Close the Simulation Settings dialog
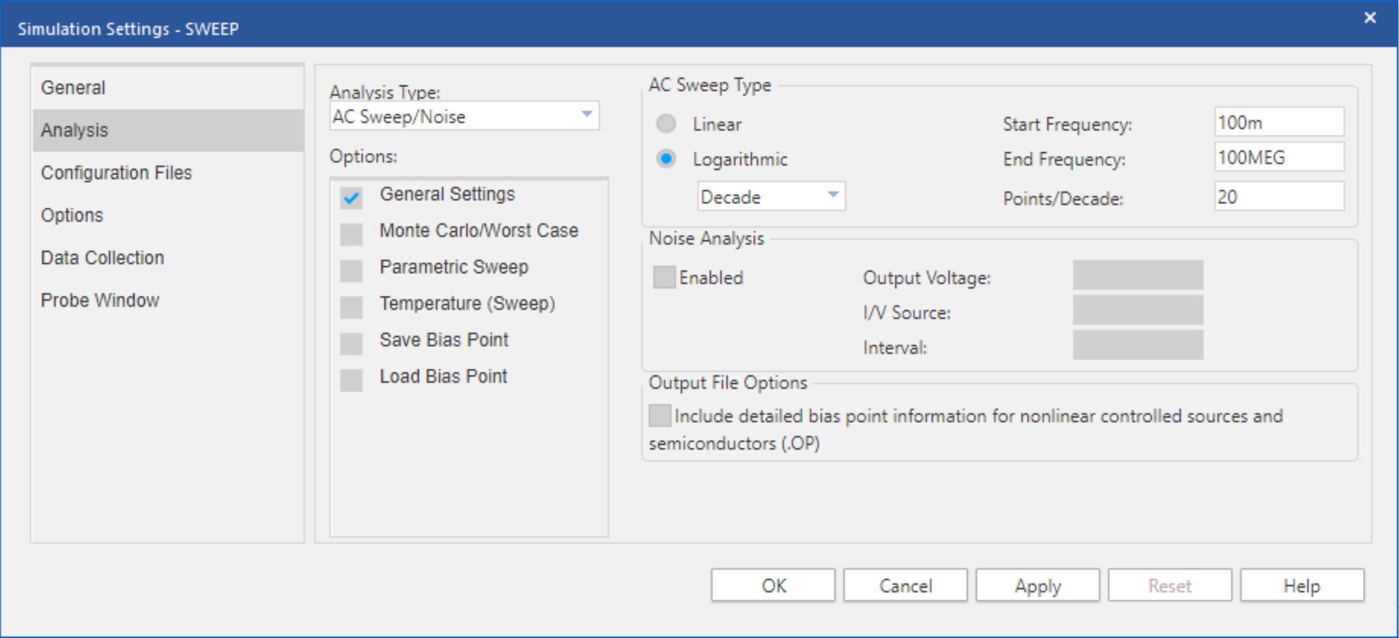1399x638 pixels. [1369, 18]
